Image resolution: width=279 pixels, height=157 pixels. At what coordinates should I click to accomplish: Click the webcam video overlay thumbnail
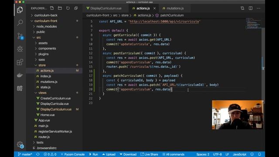click(238, 115)
